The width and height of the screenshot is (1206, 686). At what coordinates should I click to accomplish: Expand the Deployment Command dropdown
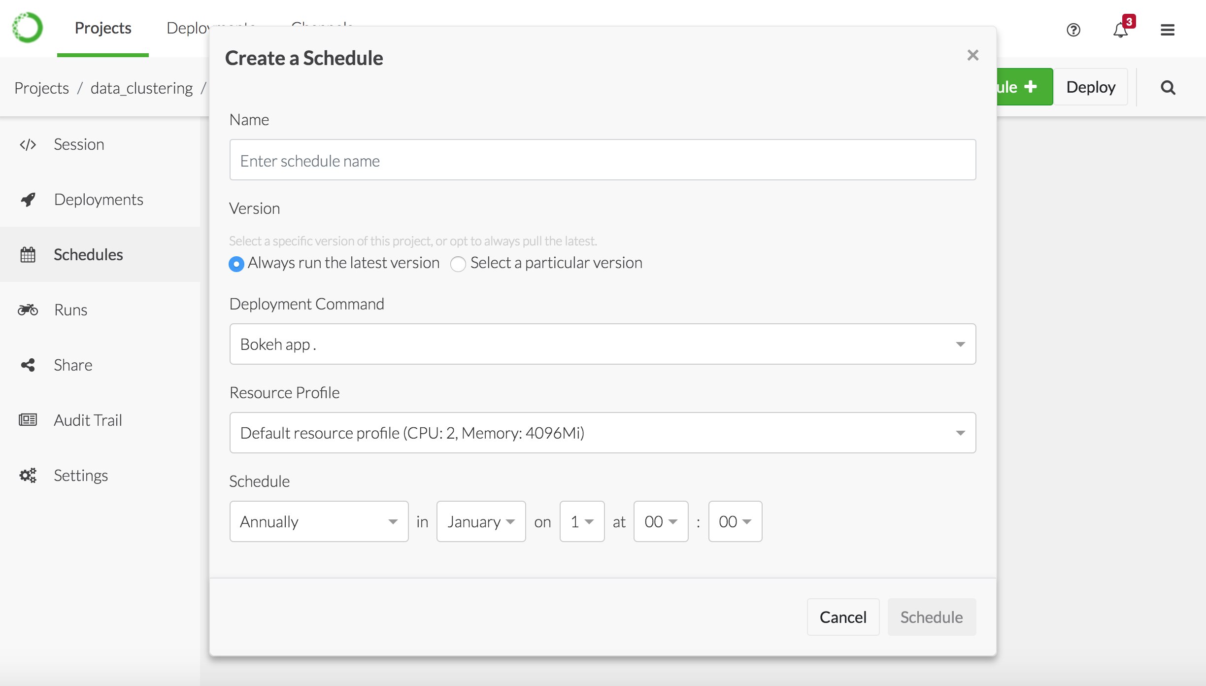[x=602, y=344]
